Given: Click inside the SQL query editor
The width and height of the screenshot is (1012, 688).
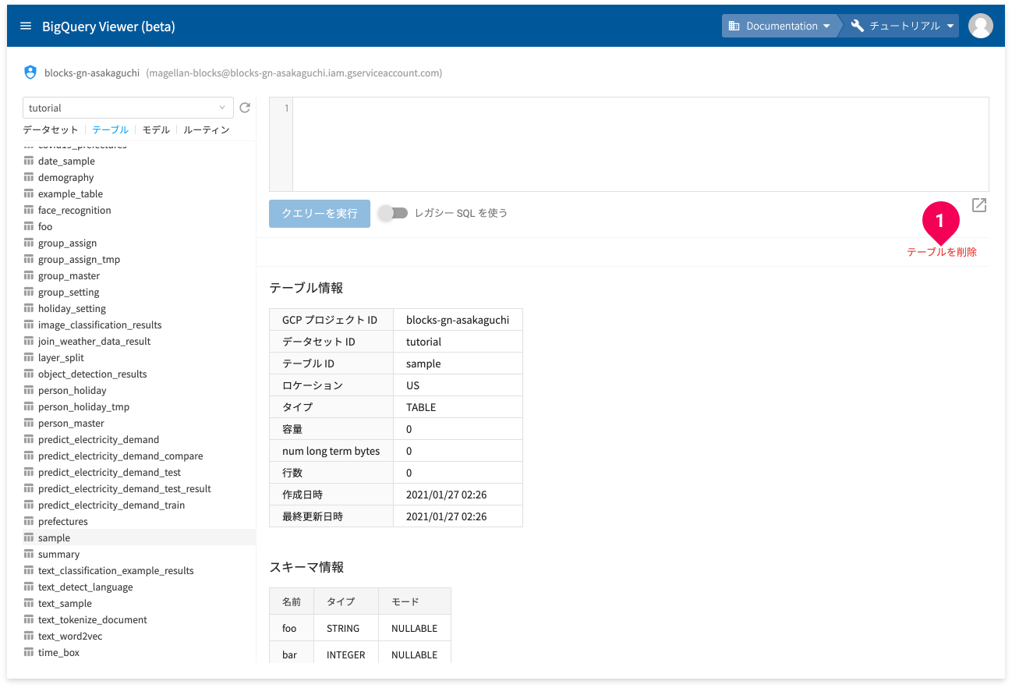Looking at the screenshot, I should [640, 144].
